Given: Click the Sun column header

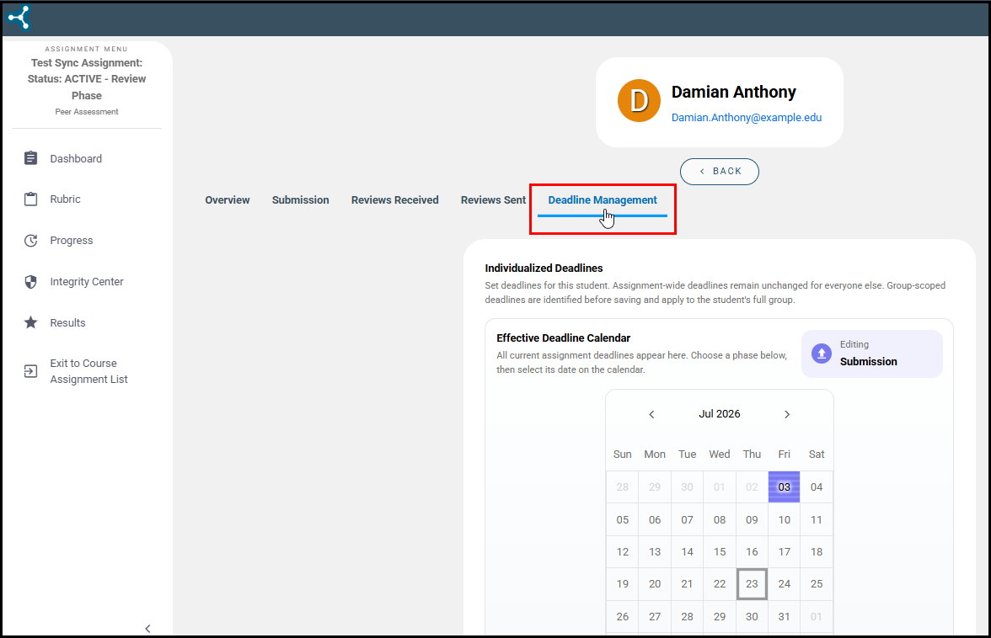Looking at the screenshot, I should click(623, 455).
